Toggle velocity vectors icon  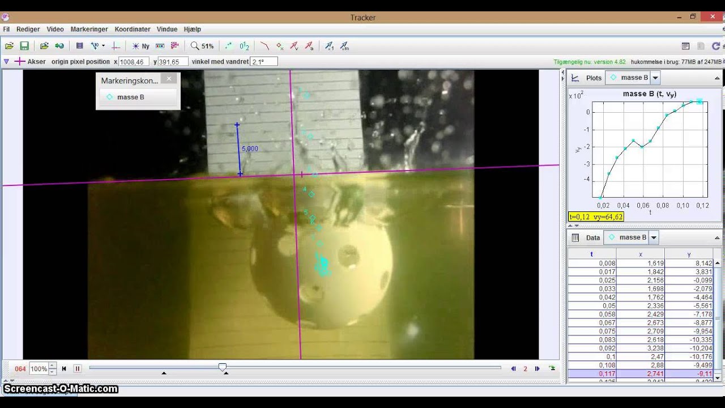click(x=295, y=46)
